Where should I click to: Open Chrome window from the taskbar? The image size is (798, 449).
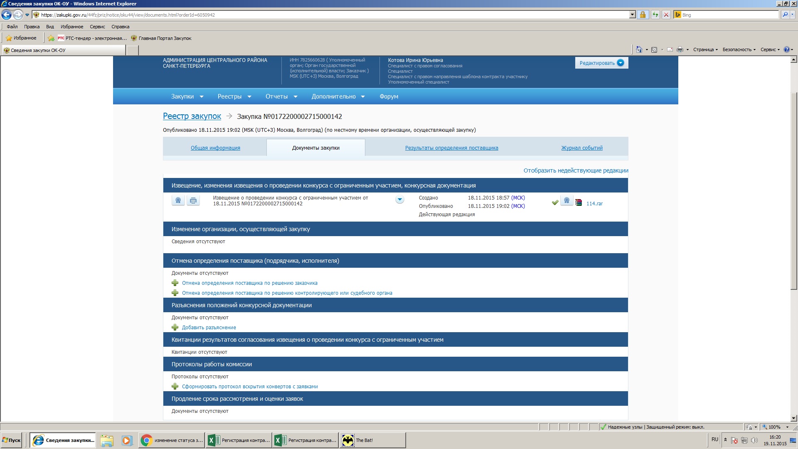click(171, 440)
